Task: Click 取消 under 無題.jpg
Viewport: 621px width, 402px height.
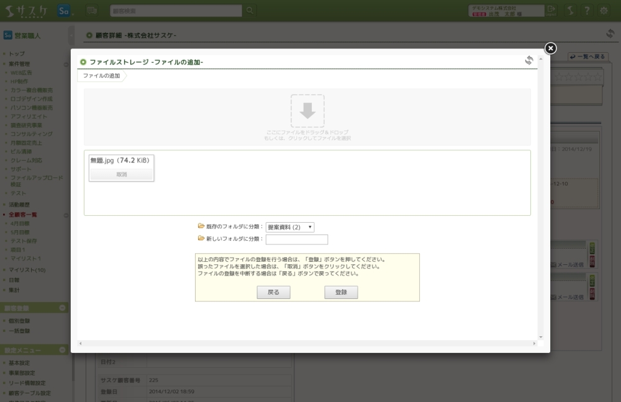Action: pos(122,175)
